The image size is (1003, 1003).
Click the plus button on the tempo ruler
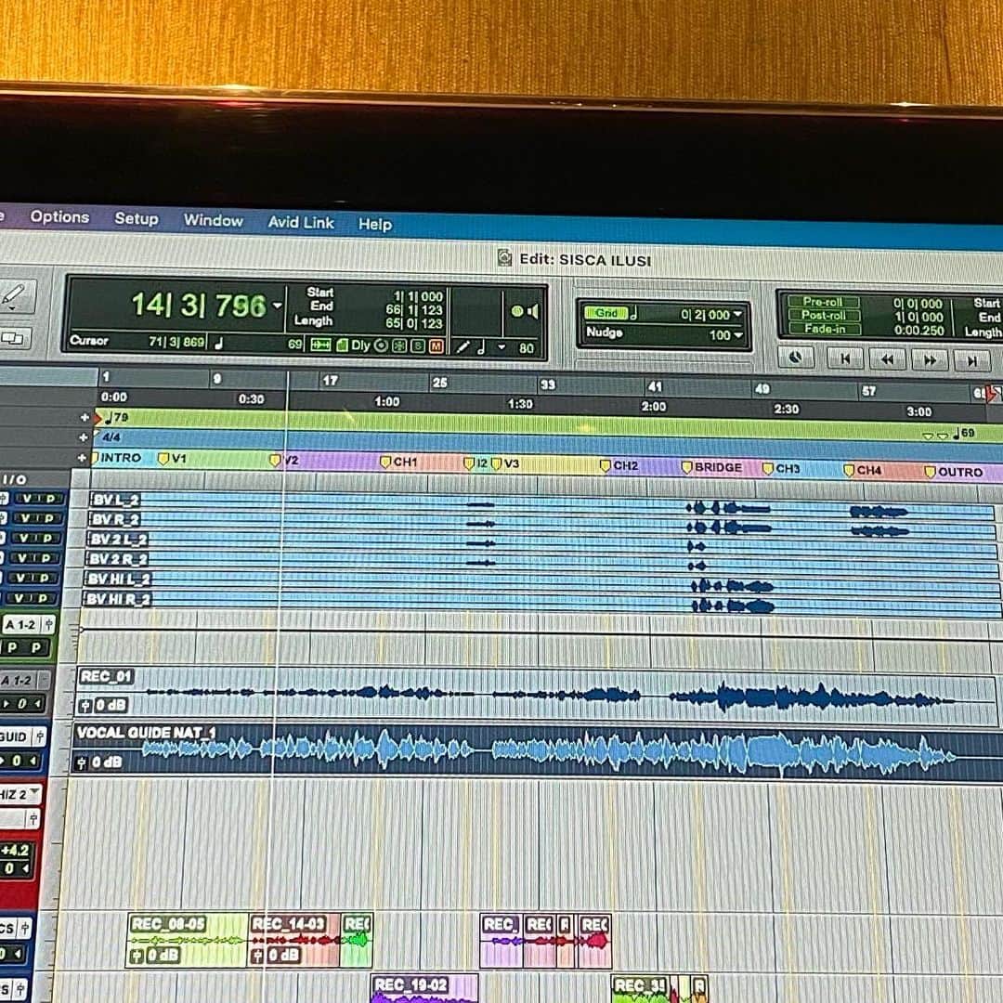(85, 418)
